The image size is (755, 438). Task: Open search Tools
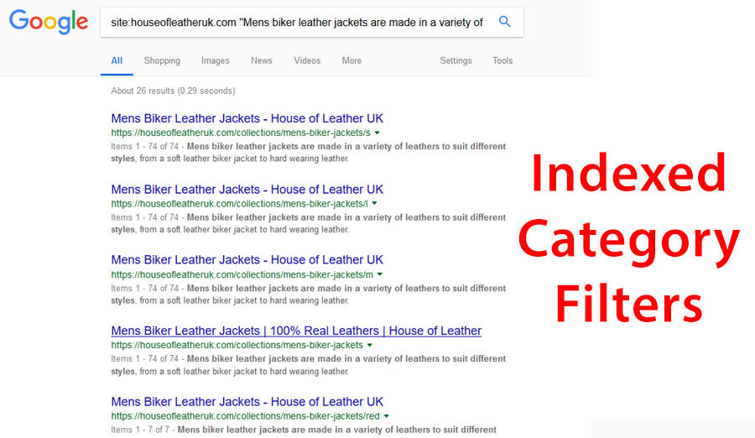click(x=502, y=60)
